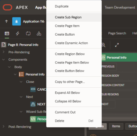Click REGION CONTENT label in layout
This screenshot has height=136, width=137.
[113, 85]
